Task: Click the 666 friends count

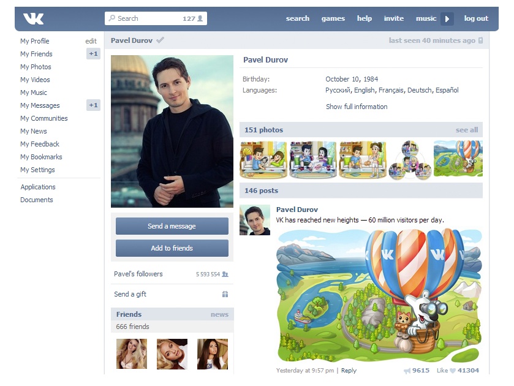Action: (x=132, y=327)
